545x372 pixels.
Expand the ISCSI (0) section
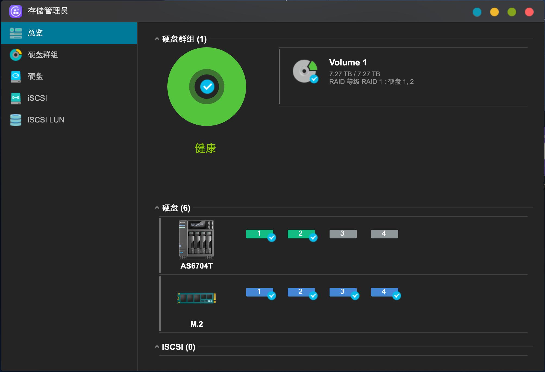157,346
